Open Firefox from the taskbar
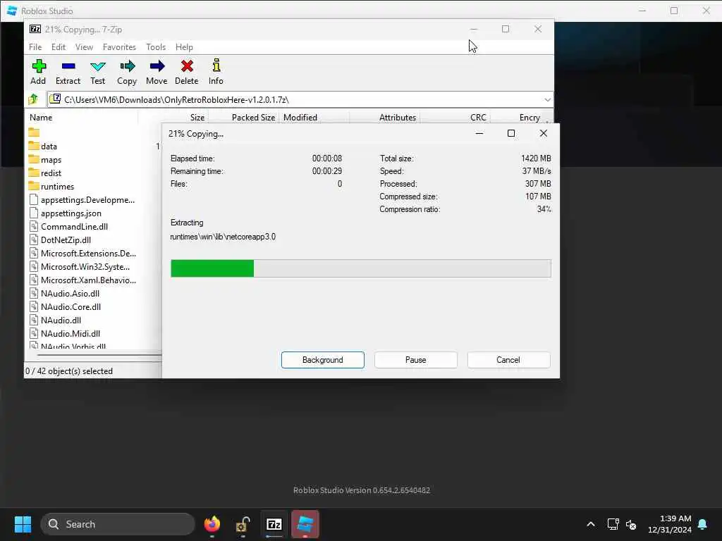This screenshot has width=722, height=541. [x=212, y=524]
